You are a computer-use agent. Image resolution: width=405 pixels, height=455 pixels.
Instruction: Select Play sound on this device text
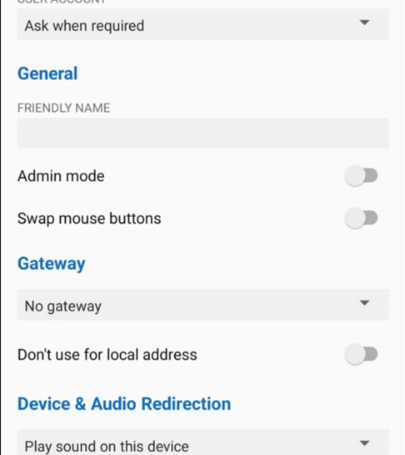[x=107, y=447]
